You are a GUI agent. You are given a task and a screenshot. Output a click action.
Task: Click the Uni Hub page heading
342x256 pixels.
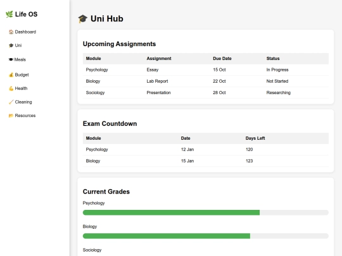107,19
